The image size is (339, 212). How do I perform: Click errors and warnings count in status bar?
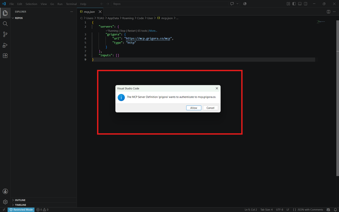tap(42, 210)
